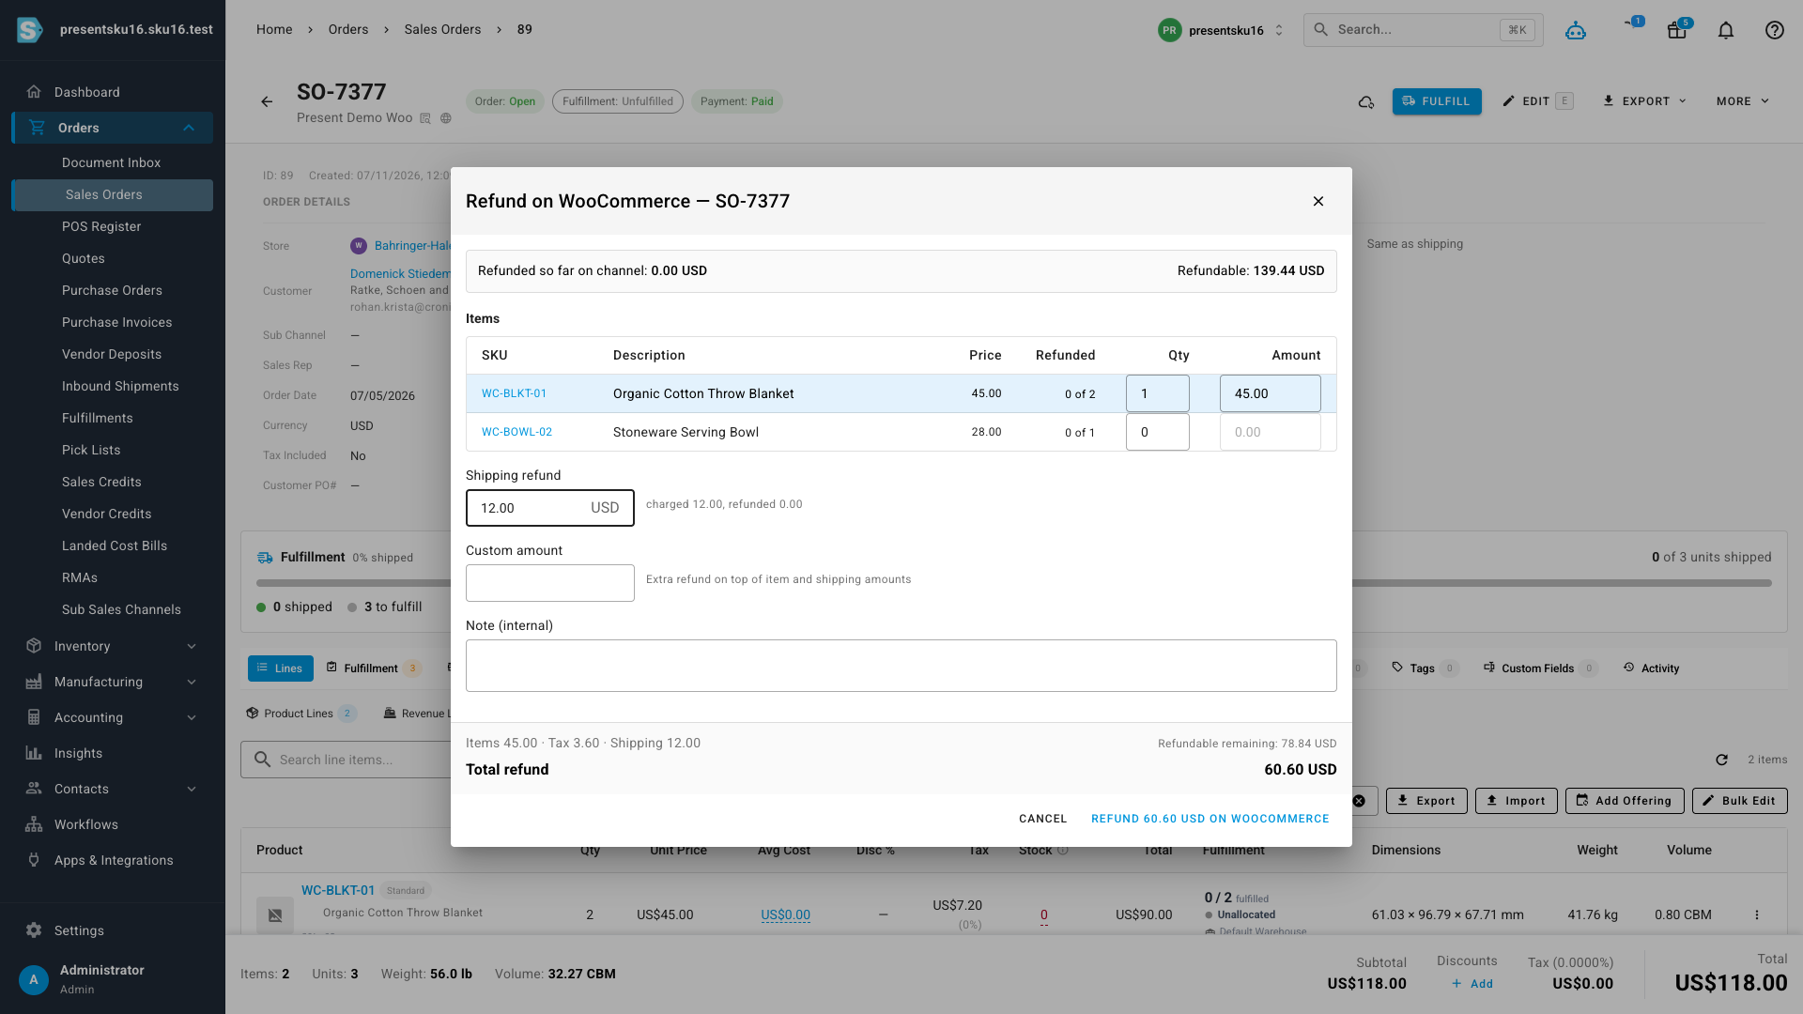Click the Workflows icon
The width and height of the screenshot is (1803, 1014).
34,824
